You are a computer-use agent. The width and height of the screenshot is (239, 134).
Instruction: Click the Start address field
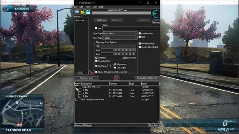point(119,50)
